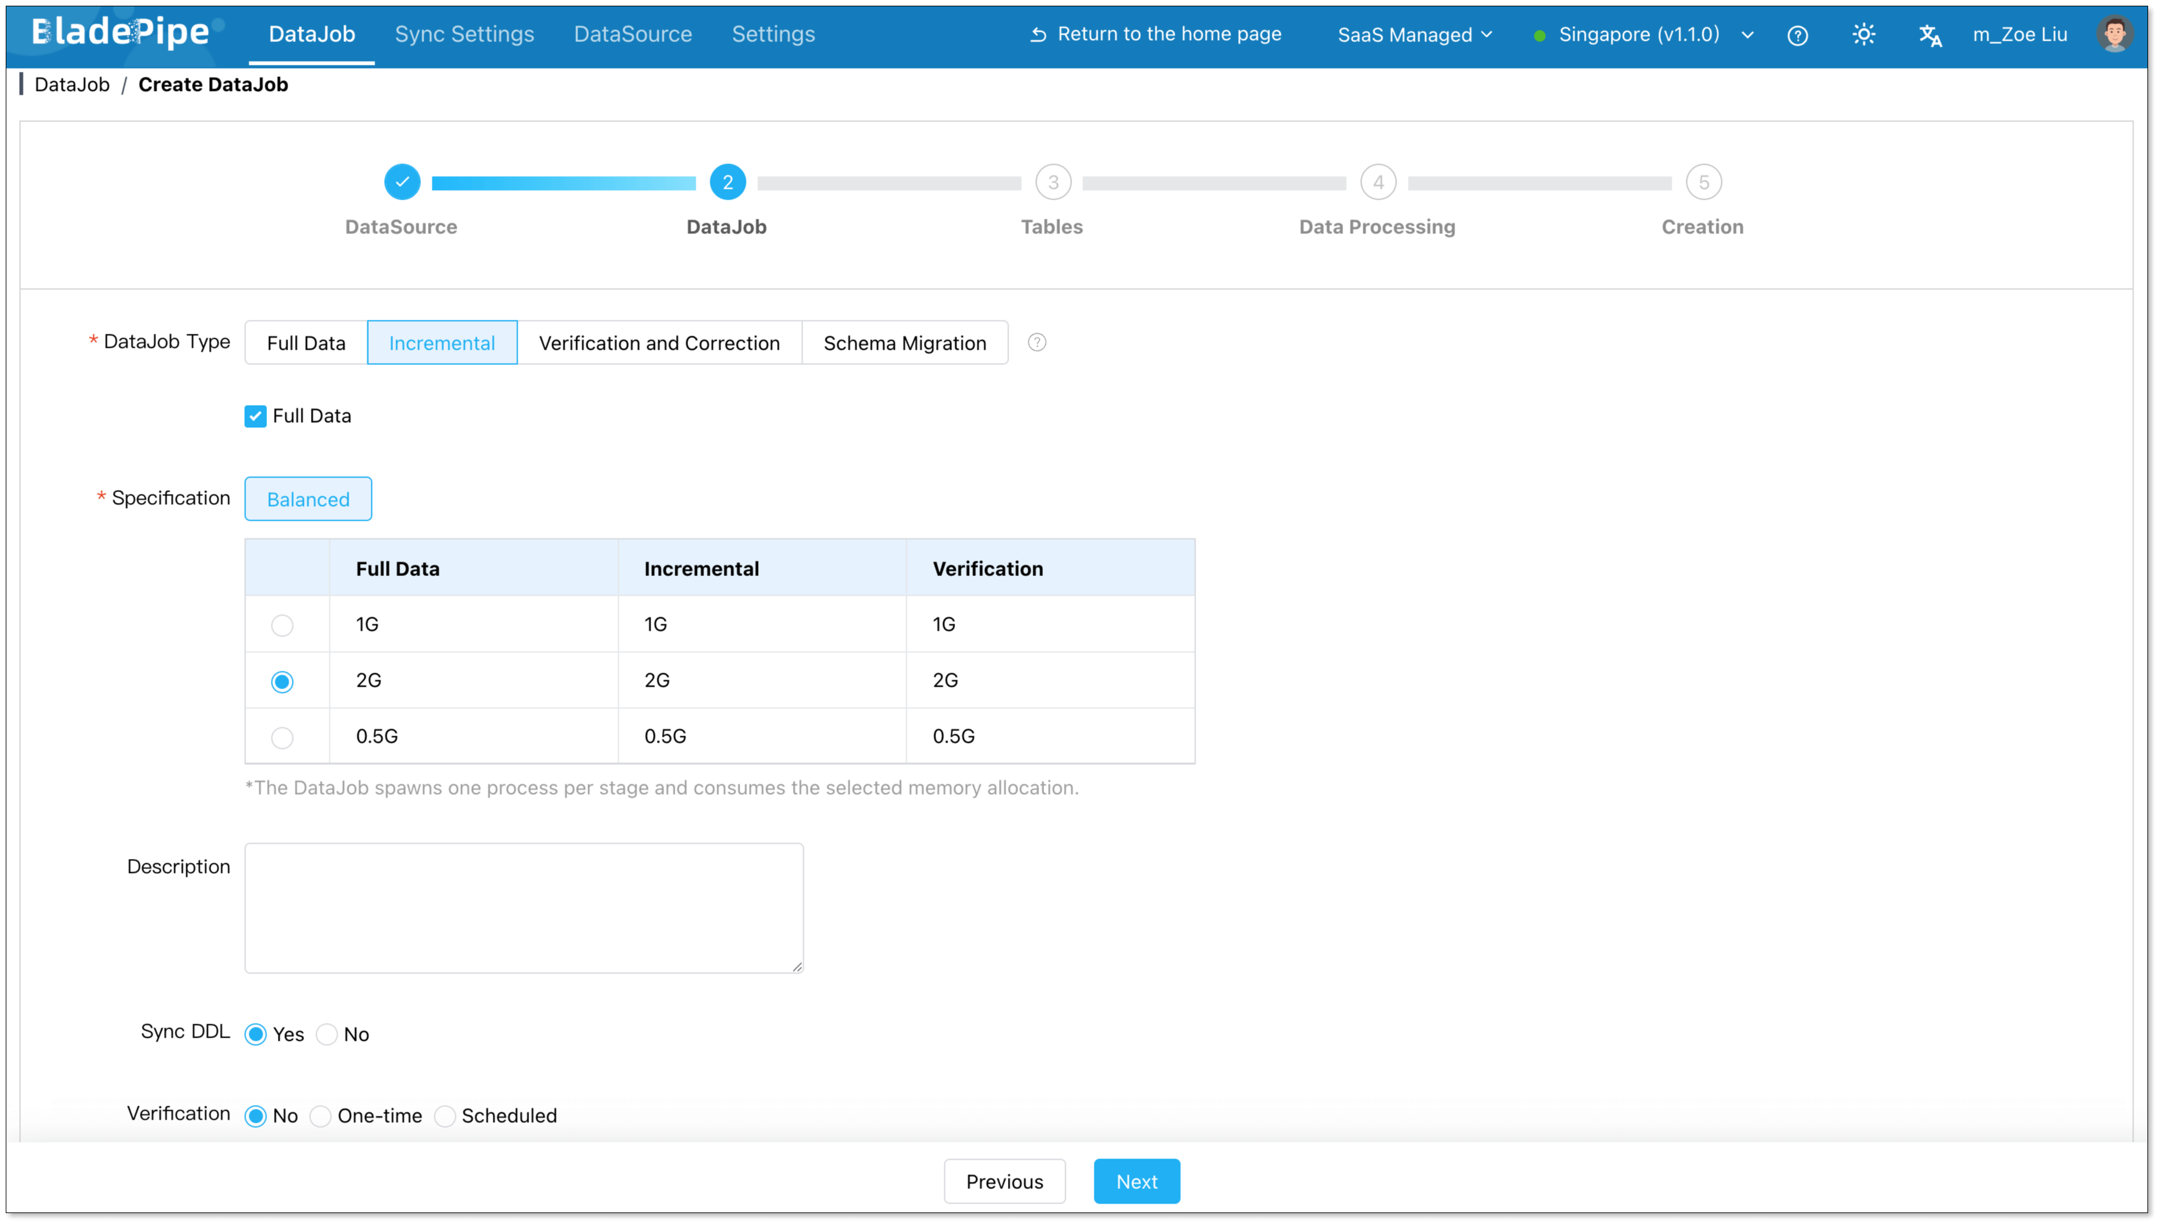2157x1222 pixels.
Task: Open the help question mark icon in header
Action: pyautogui.click(x=1797, y=35)
